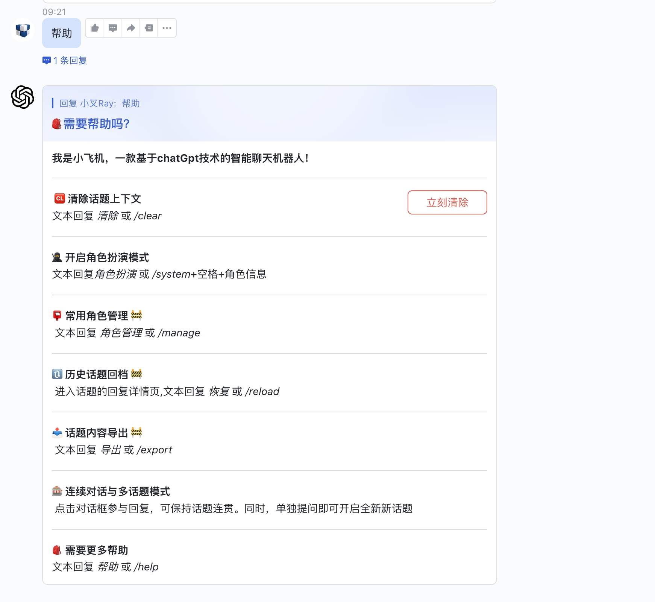The height and width of the screenshot is (602, 655).
Task: Click the construction barrier icon after 历史话题回档
Action: click(x=136, y=374)
